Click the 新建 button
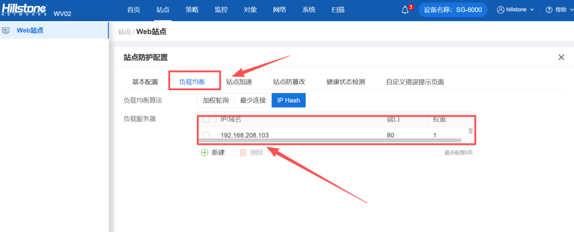574x232 pixels. [x=212, y=152]
